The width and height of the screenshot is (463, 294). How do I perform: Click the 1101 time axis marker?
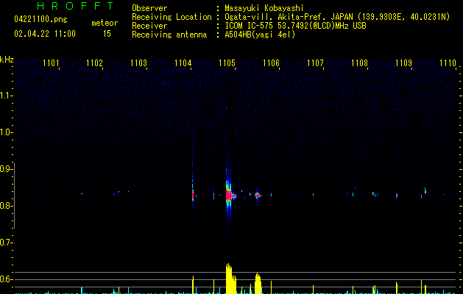(x=51, y=63)
